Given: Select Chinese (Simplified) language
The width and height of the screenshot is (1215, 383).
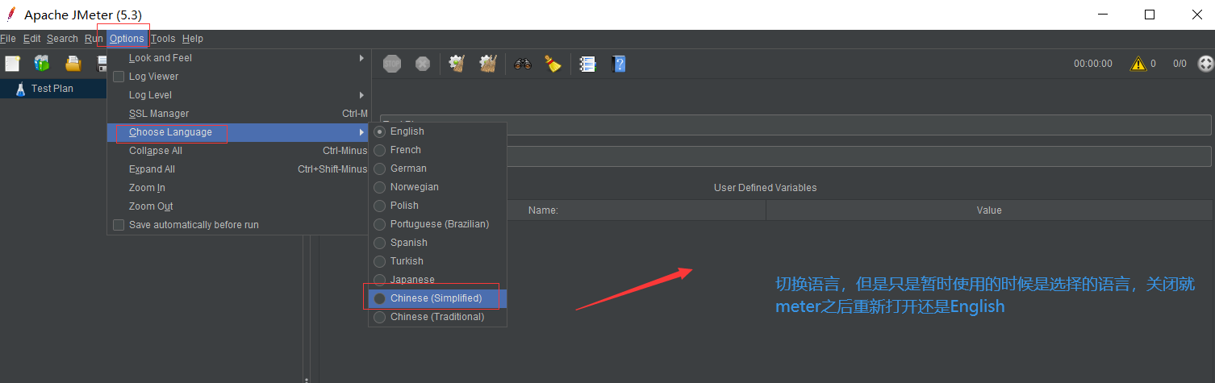Looking at the screenshot, I should click(x=437, y=298).
